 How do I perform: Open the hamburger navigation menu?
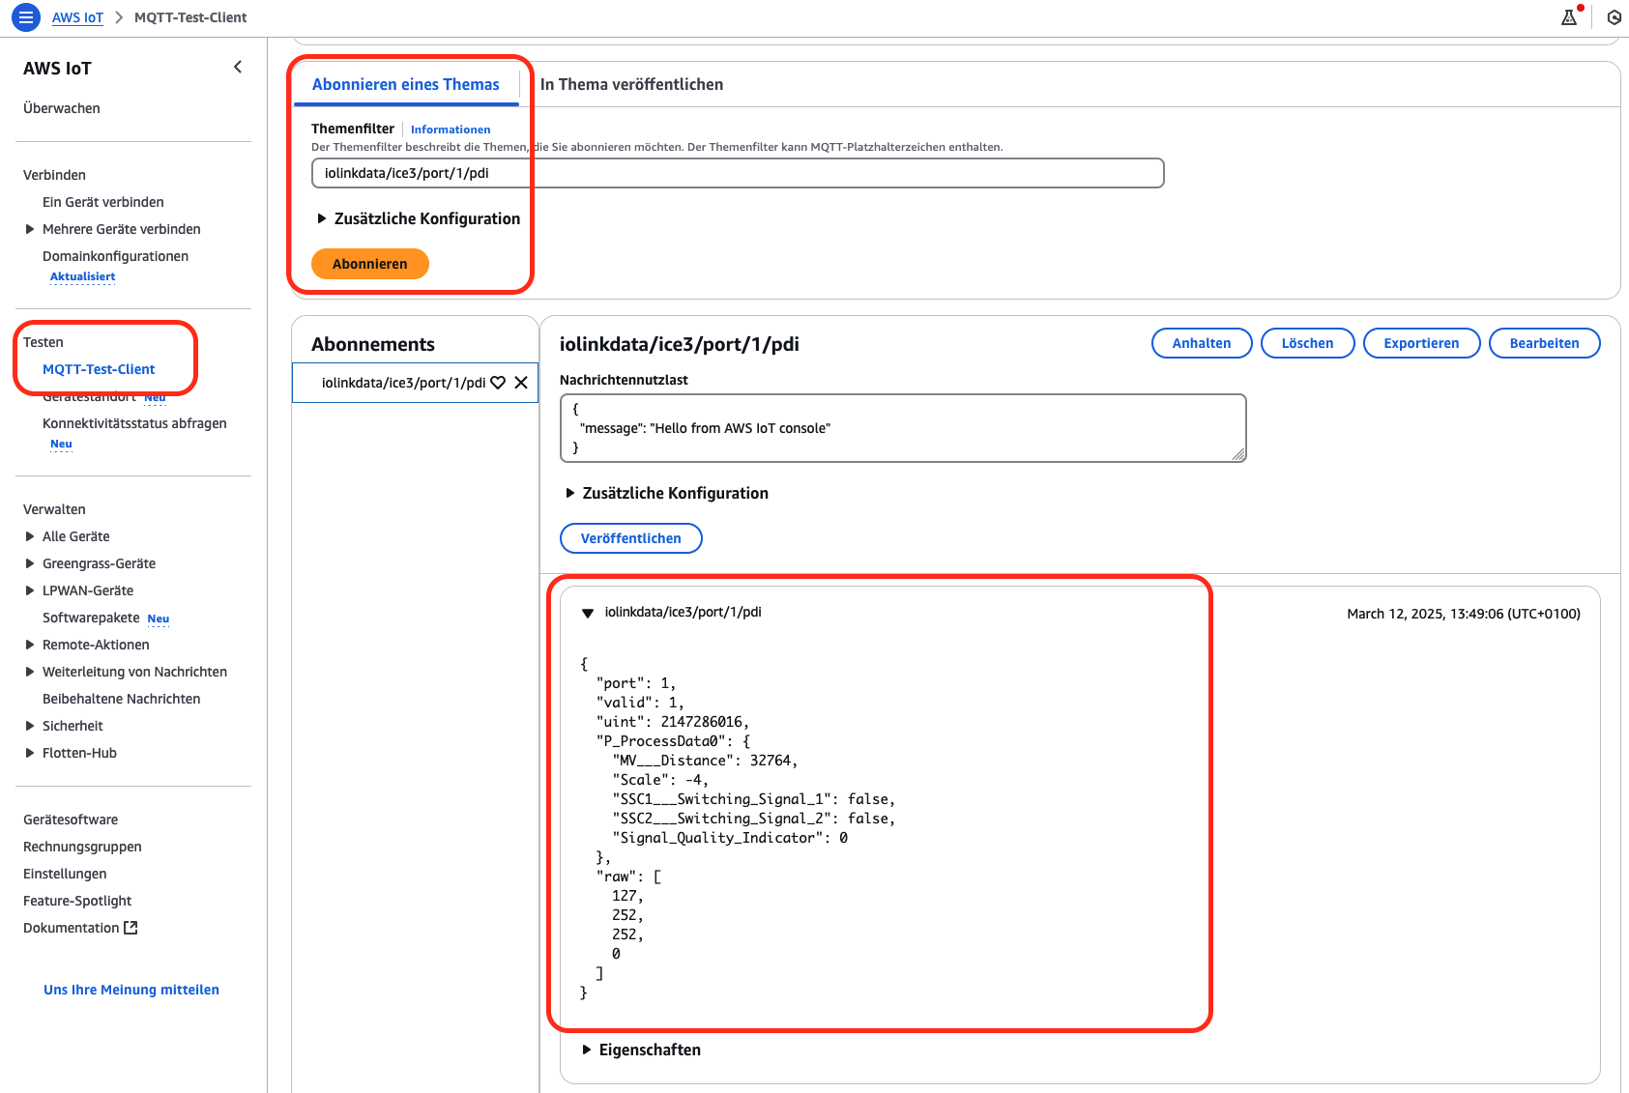(26, 17)
